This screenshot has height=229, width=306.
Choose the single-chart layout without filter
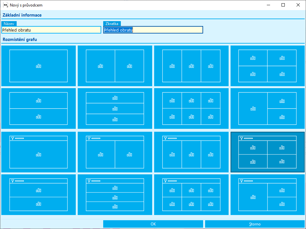(x=39, y=66)
